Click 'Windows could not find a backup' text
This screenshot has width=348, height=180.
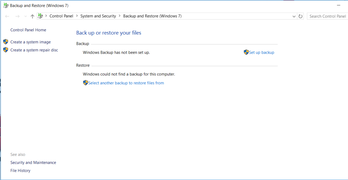click(x=129, y=74)
